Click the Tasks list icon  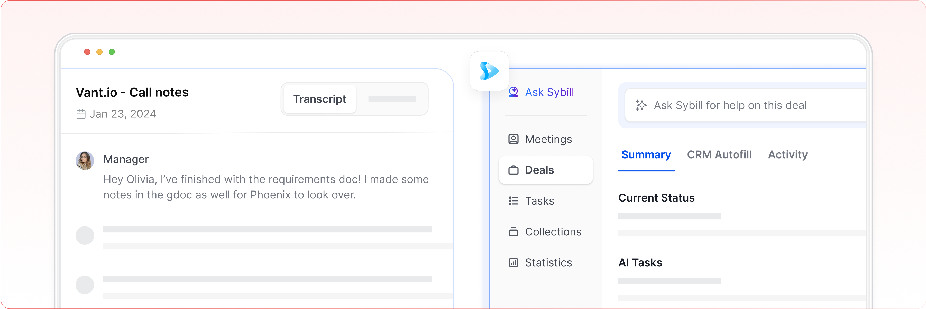[x=513, y=201]
